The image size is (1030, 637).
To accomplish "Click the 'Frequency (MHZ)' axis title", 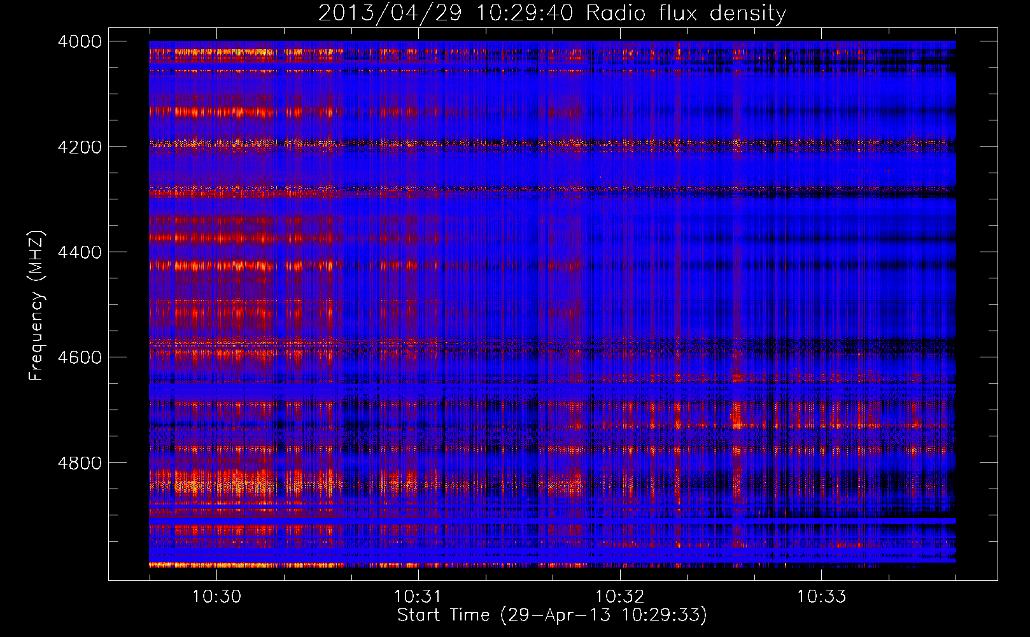I will 37,306.
